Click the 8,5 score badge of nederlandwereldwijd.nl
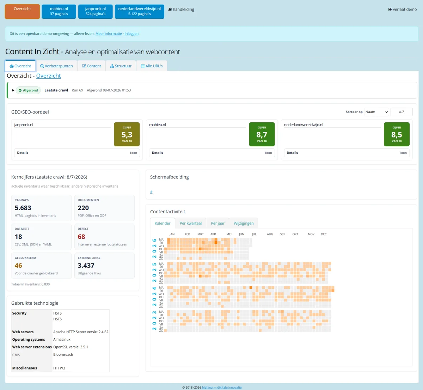Screen dimensions: 423x390 [397, 134]
